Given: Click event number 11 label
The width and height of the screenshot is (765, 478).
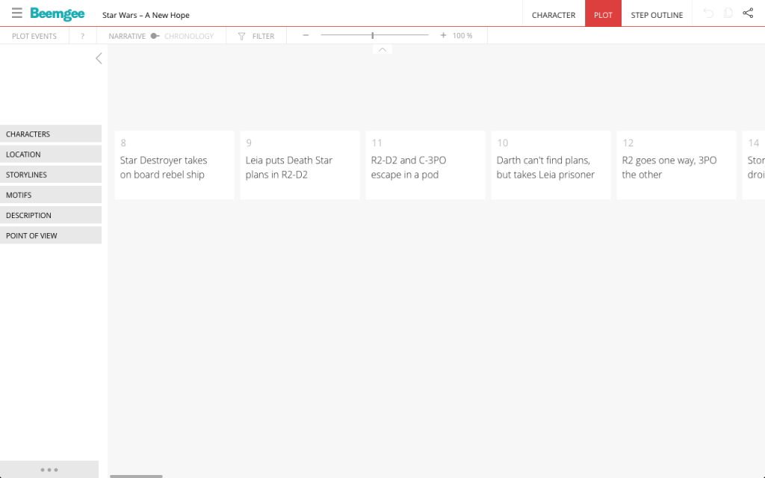Looking at the screenshot, I should coord(377,143).
